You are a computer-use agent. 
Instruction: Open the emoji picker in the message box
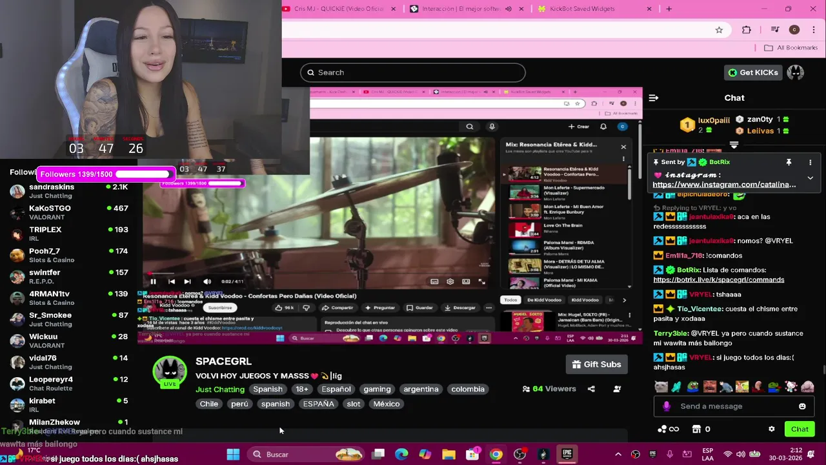(802, 406)
